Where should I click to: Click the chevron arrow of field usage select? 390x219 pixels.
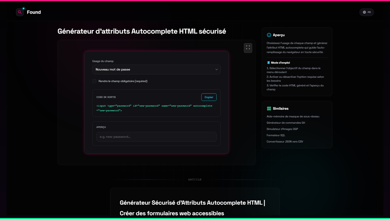click(x=216, y=69)
